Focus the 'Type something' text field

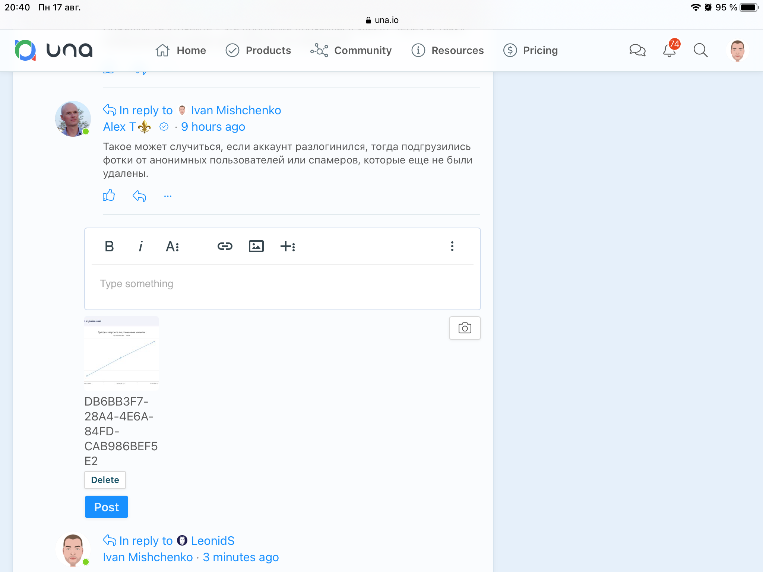tap(282, 284)
